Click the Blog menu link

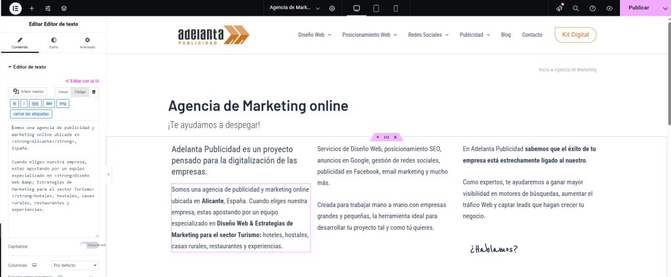point(506,35)
